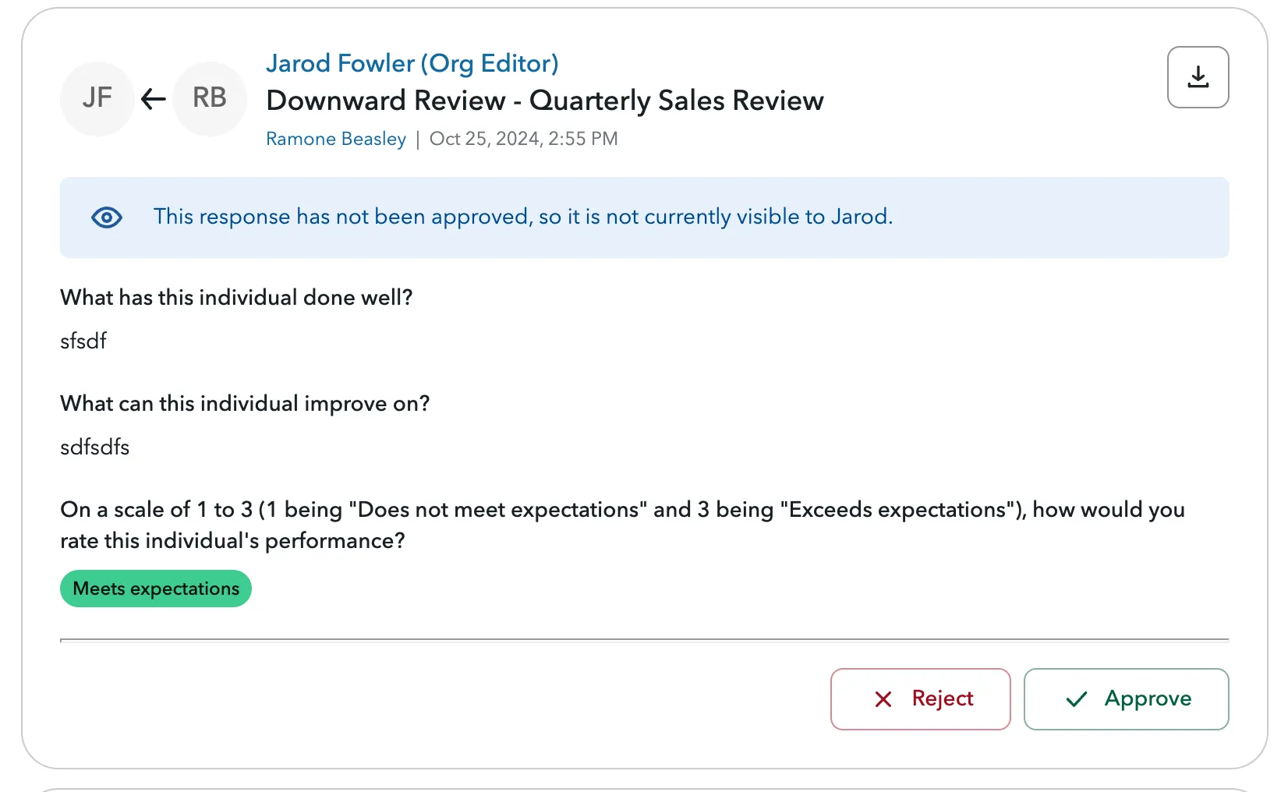Approve the review response
The height and width of the screenshot is (792, 1288).
tap(1126, 698)
